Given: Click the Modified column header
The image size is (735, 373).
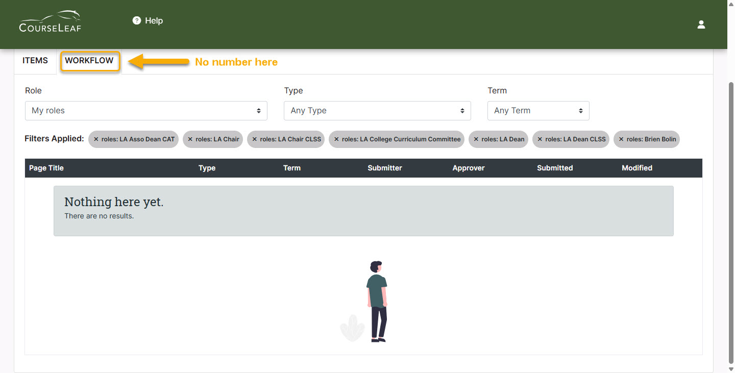Looking at the screenshot, I should coord(636,168).
